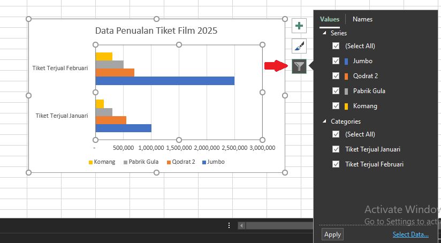Collapse the Series section triangle
The width and height of the screenshot is (441, 243).
tap(324, 33)
